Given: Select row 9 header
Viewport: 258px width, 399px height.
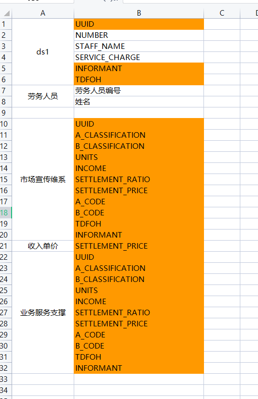Looking at the screenshot, I should [6, 112].
